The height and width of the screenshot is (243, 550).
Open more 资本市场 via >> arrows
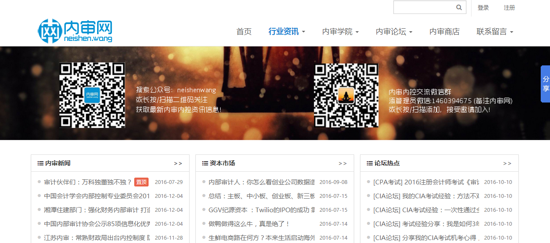click(342, 163)
